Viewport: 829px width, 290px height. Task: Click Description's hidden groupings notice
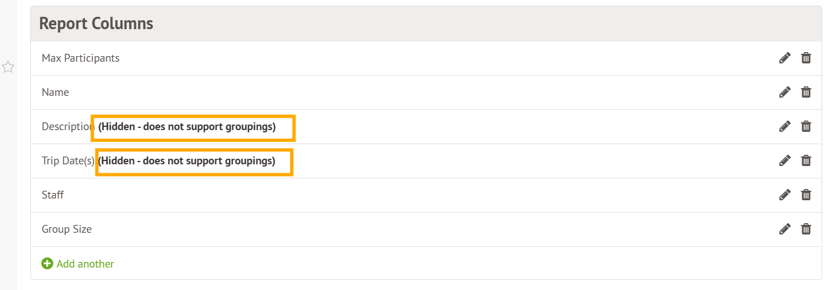187,127
